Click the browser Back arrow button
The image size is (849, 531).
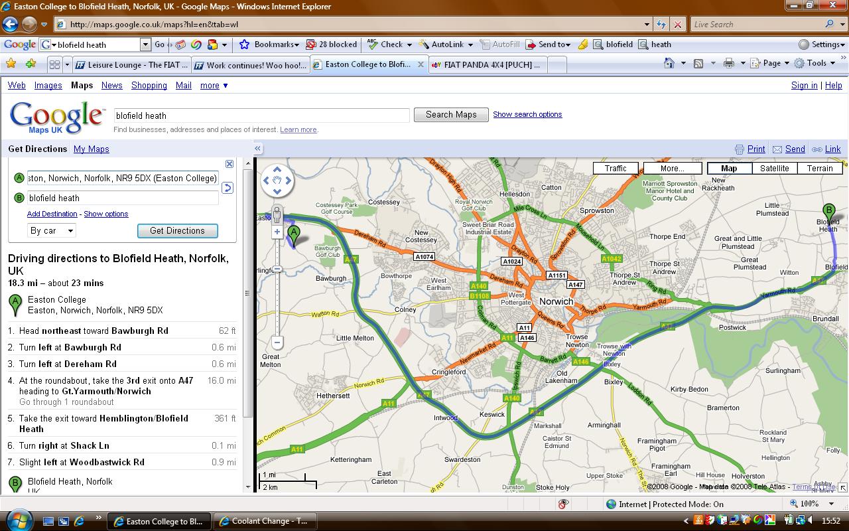(x=10, y=25)
